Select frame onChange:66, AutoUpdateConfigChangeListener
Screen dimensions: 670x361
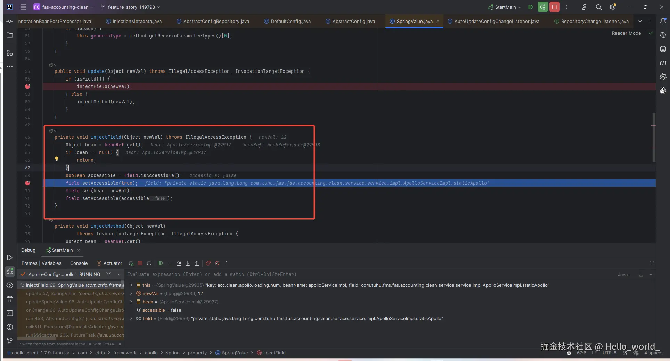[x=71, y=310]
